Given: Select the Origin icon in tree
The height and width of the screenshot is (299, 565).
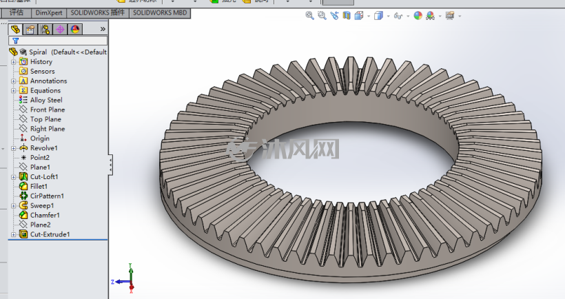Looking at the screenshot, I should point(23,138).
